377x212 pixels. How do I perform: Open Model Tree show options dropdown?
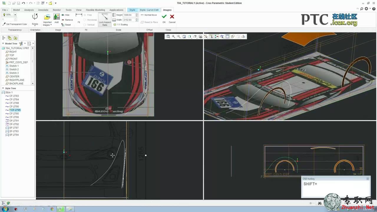(30, 44)
